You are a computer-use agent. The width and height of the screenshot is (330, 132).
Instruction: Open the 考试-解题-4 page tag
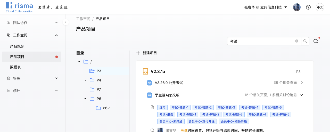click(x=257, y=114)
